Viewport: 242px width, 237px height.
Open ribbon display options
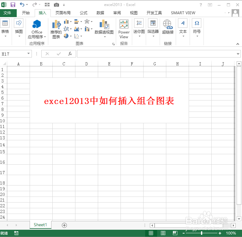coord(210,5)
